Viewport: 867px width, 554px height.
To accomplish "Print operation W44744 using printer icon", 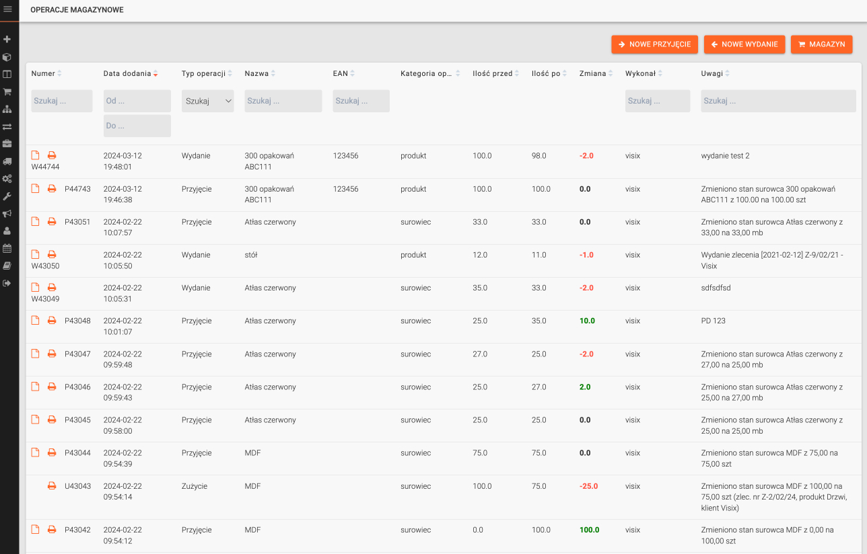I will pyautogui.click(x=52, y=156).
